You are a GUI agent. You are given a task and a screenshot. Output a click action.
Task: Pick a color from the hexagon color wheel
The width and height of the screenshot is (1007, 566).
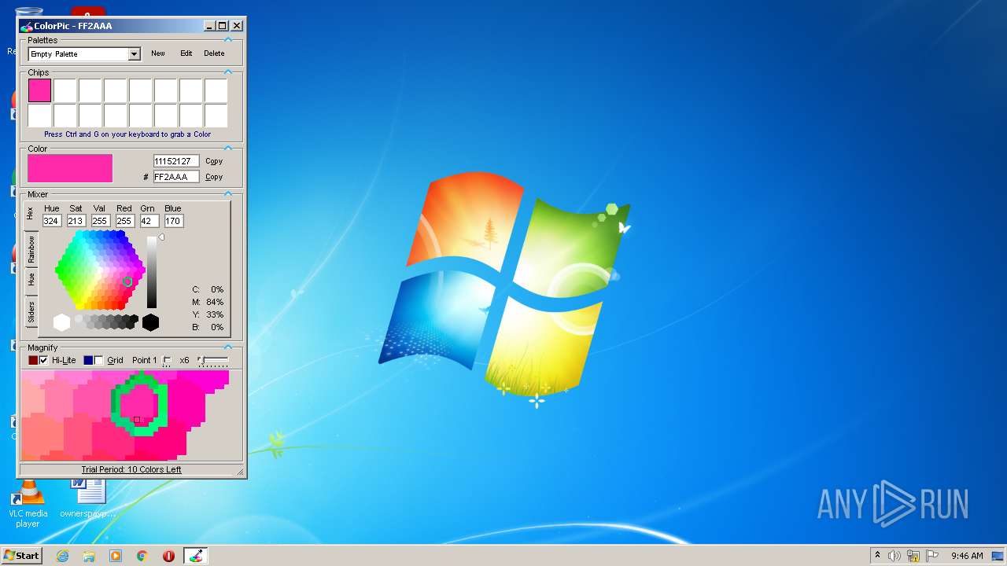click(x=100, y=270)
